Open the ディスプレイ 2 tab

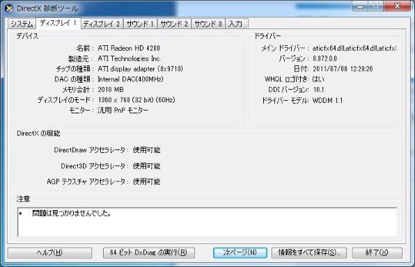click(102, 24)
